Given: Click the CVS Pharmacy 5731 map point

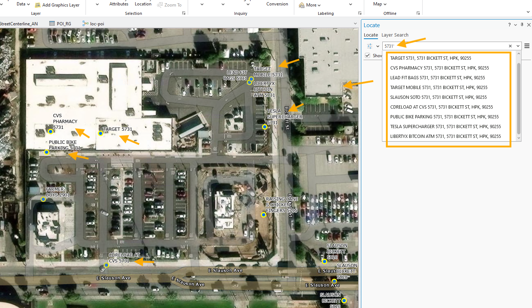Looking at the screenshot, I should [51, 131].
